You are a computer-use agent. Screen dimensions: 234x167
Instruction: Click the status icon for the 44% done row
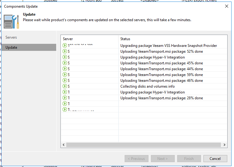tap(65, 69)
